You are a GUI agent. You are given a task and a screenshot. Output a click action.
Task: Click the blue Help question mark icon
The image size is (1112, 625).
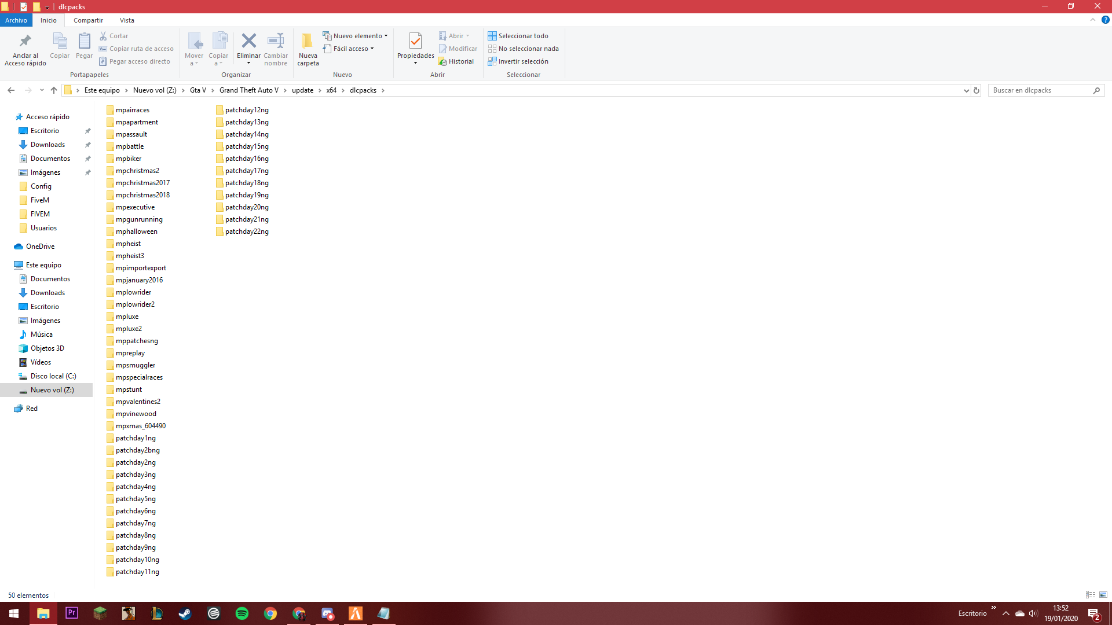coord(1105,20)
